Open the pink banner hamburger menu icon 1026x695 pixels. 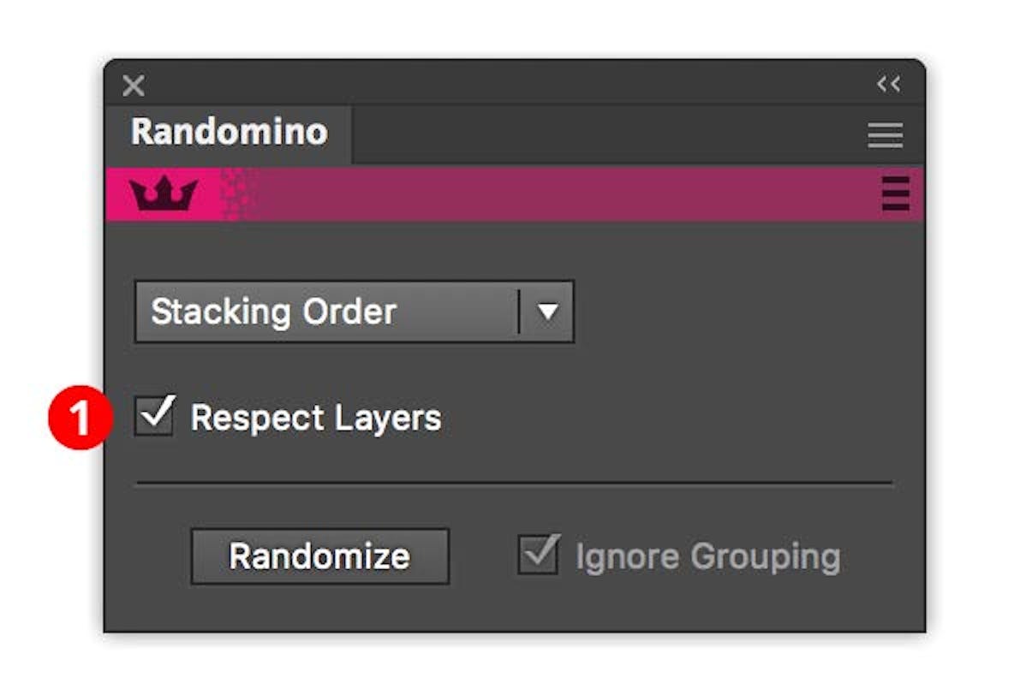pyautogui.click(x=896, y=195)
